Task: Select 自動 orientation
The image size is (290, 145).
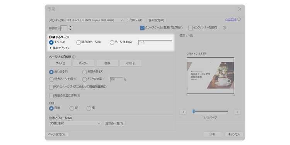Action: click(51, 108)
